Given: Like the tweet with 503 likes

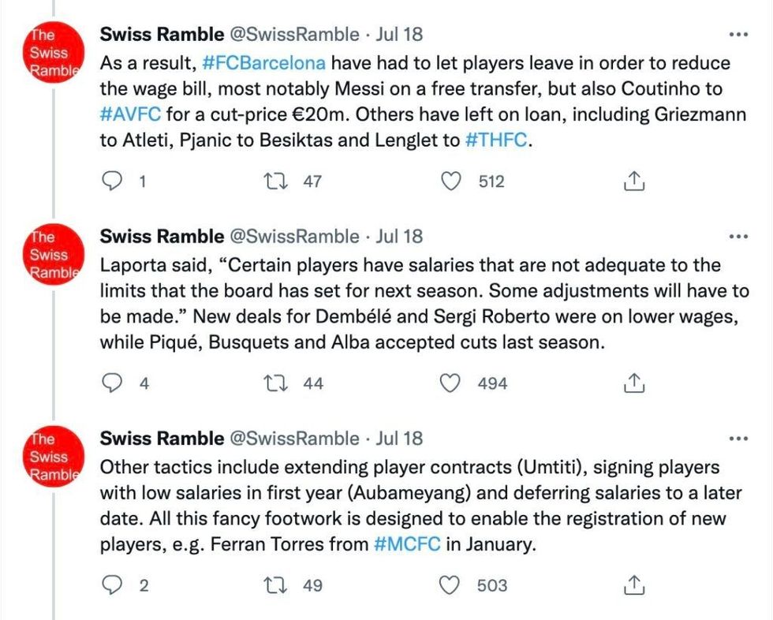Looking at the screenshot, I should 450,585.
